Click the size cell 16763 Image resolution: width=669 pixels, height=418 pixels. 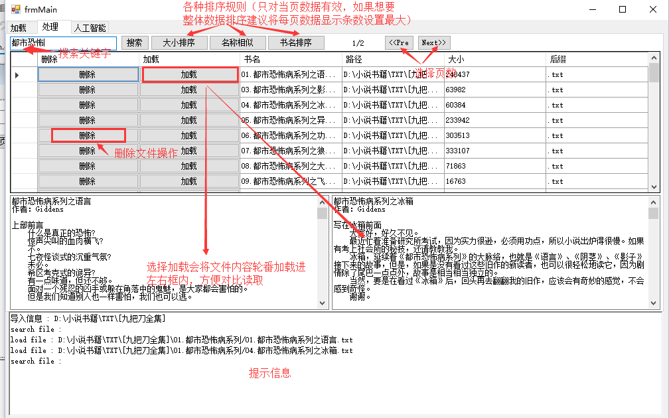click(x=494, y=181)
